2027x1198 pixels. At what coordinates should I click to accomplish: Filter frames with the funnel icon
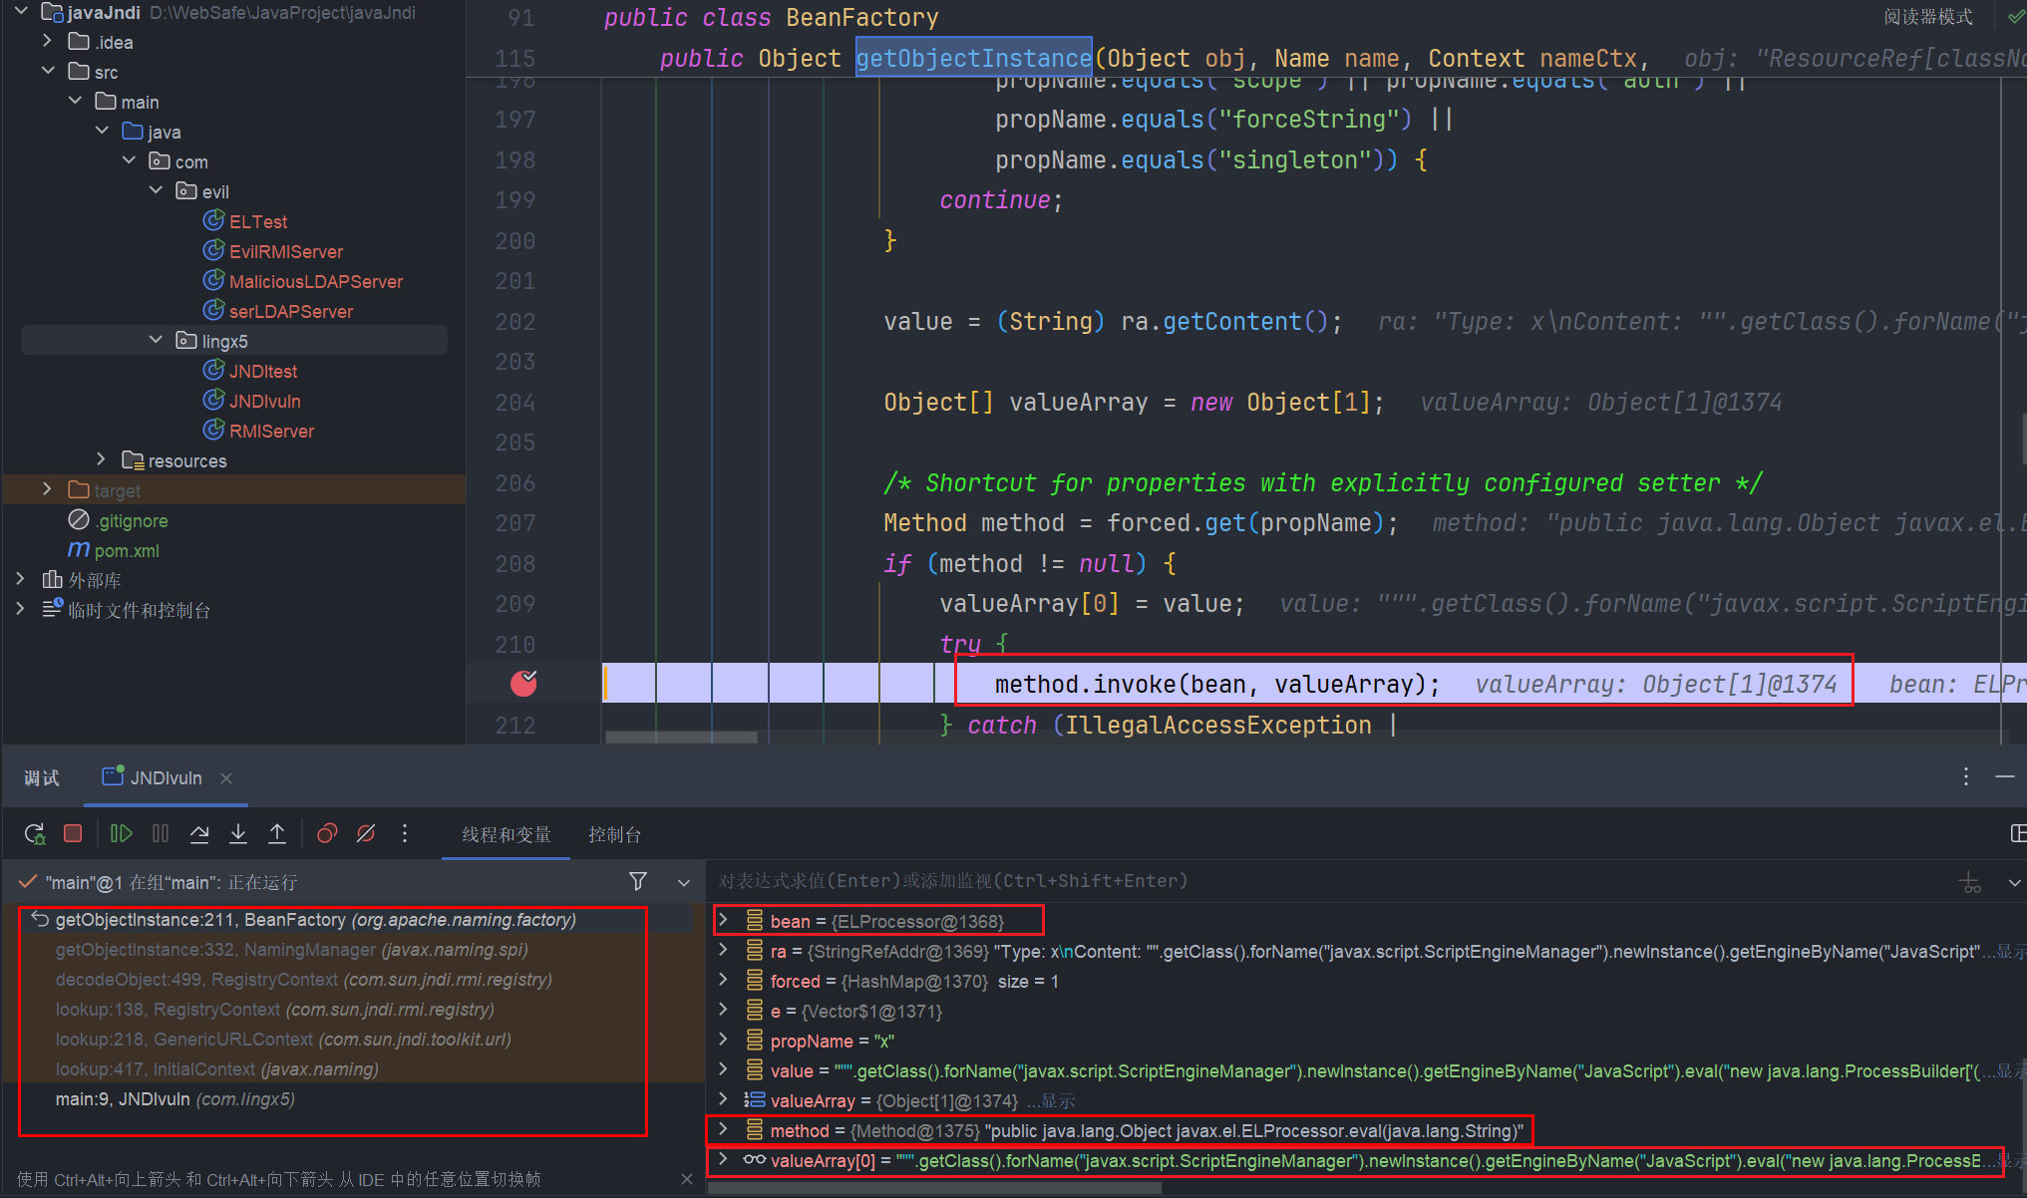coord(638,881)
